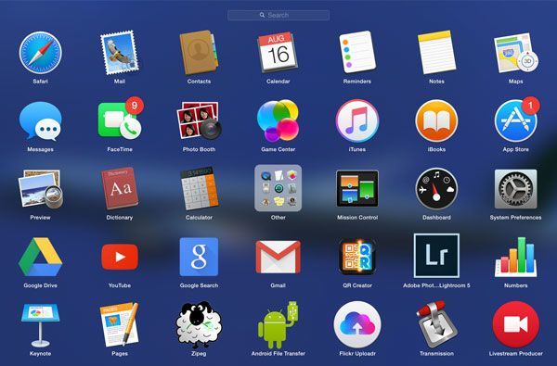The image size is (557, 366).
Task: Launch FaceTime with 9 notifications
Action: (120, 119)
